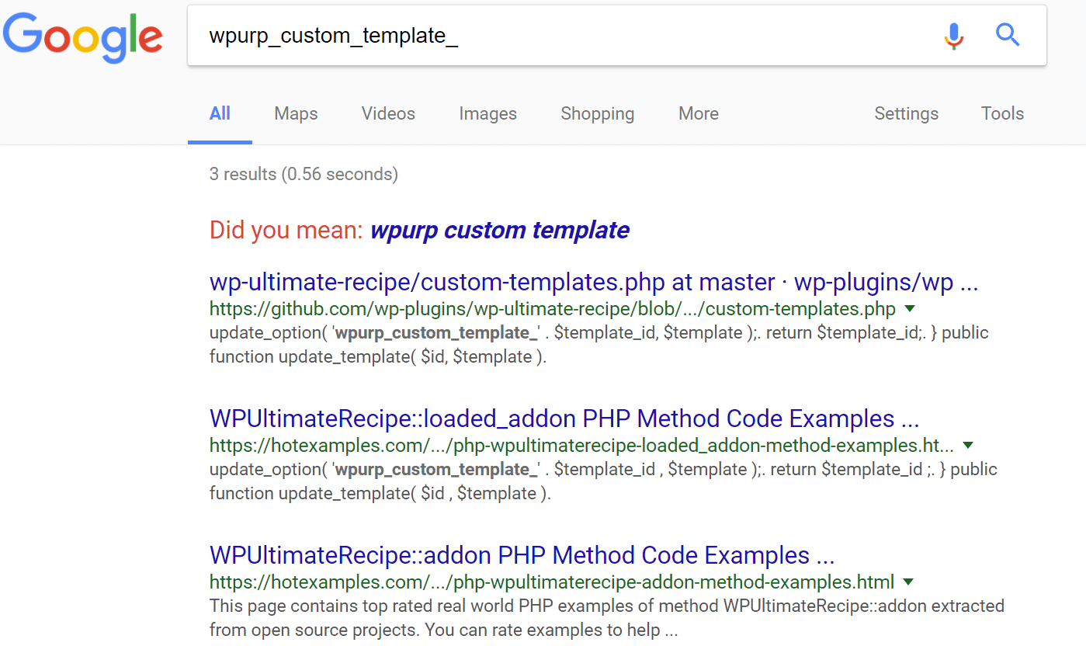Click the Google logo

pyautogui.click(x=82, y=36)
